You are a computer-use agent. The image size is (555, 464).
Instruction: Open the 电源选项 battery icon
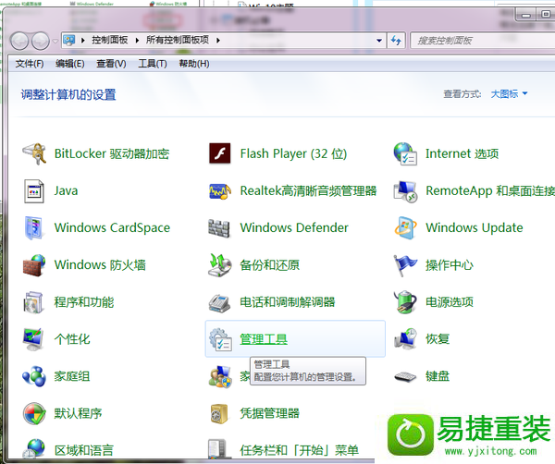tap(405, 302)
